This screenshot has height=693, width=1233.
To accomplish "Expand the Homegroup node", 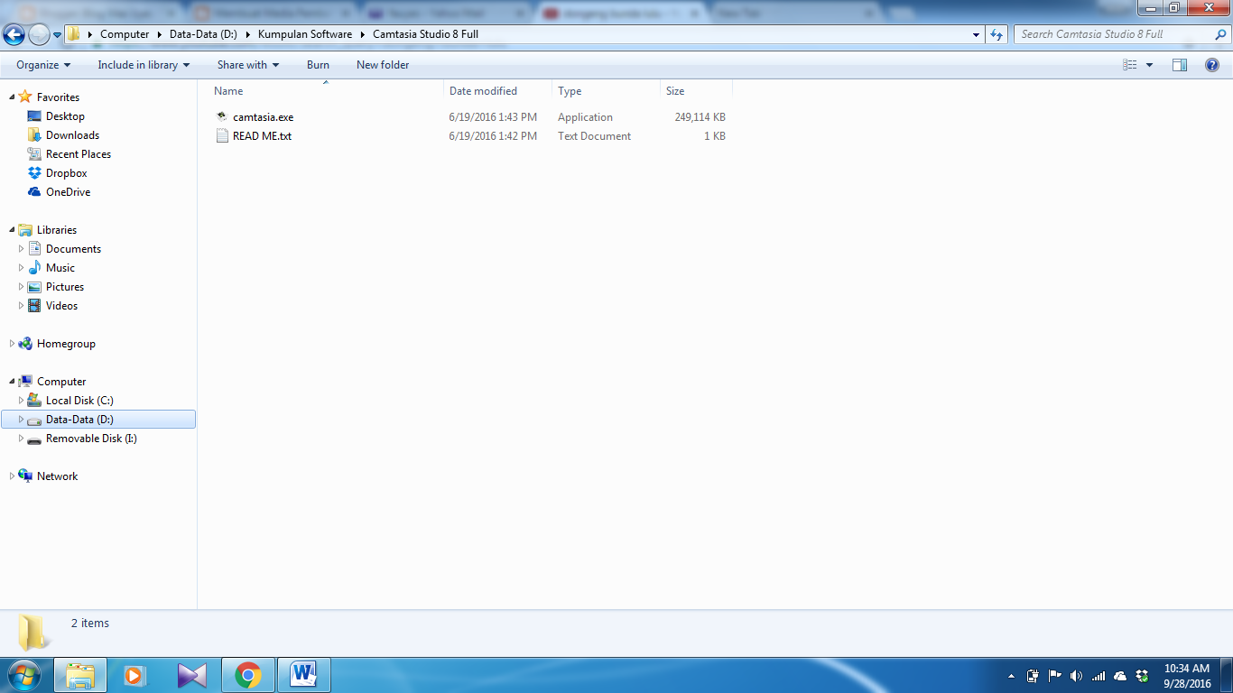I will click(12, 344).
